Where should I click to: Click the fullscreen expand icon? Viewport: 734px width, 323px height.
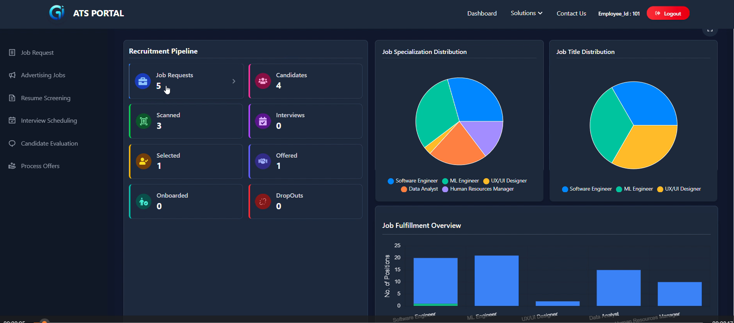click(x=710, y=30)
